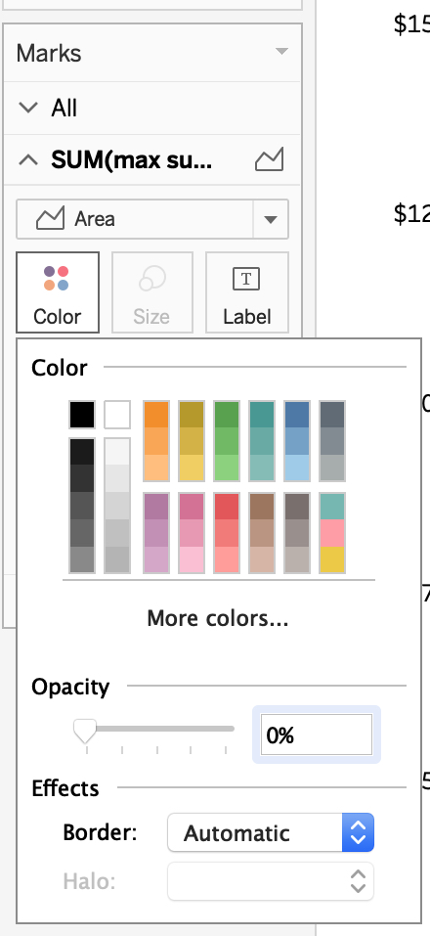This screenshot has width=430, height=936.
Task: Open the disabled Halo dropdown
Action: pos(271,881)
